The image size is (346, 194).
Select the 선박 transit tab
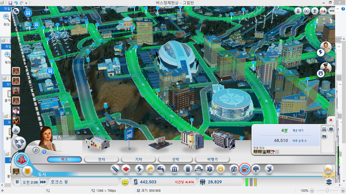tap(175, 159)
